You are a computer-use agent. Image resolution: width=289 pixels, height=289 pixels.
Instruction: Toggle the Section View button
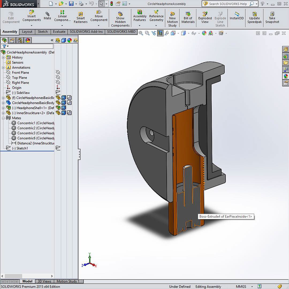[x=160, y=33]
